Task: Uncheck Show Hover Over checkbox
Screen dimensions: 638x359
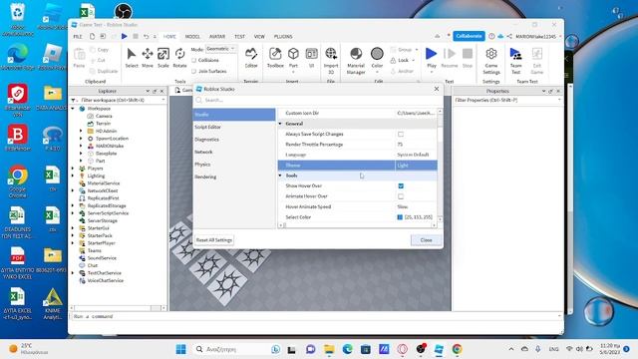Action: coord(401,186)
